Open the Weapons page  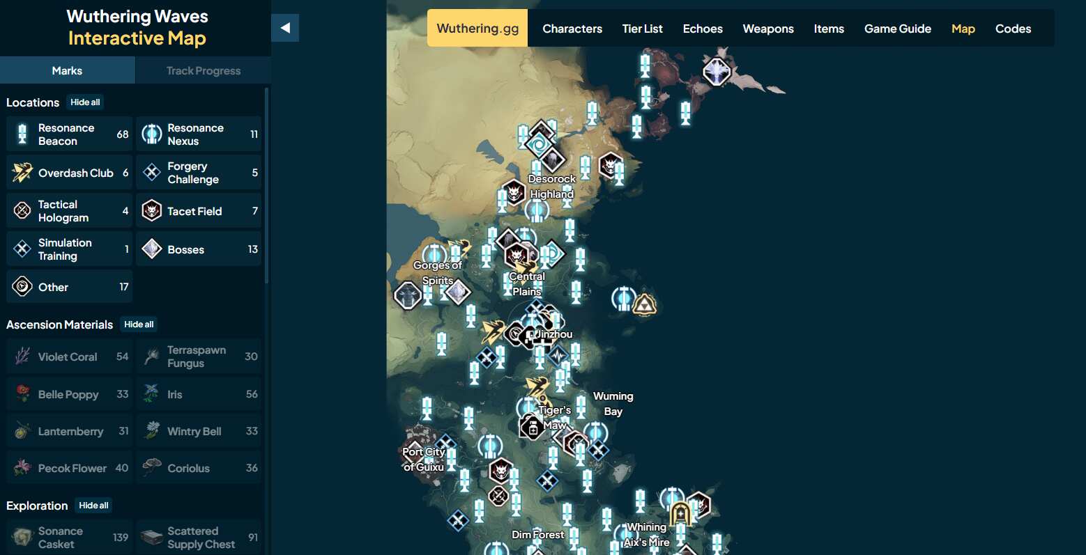coord(768,29)
